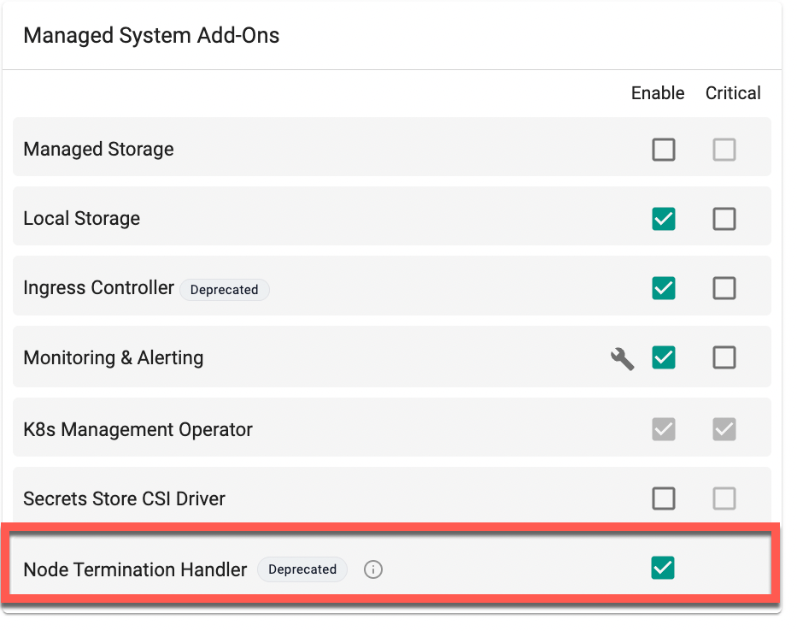Click Deprecated badge next to Ingress Controller
Viewport: 797px width, 631px height.
click(224, 290)
